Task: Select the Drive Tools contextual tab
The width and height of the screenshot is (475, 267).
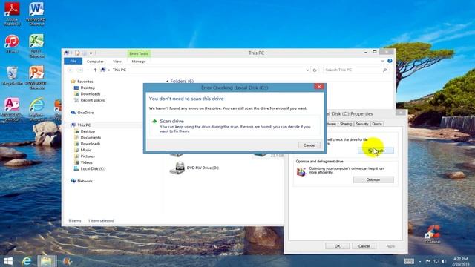Action: [139, 53]
